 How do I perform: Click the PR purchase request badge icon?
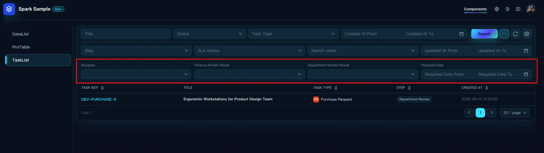(x=316, y=99)
